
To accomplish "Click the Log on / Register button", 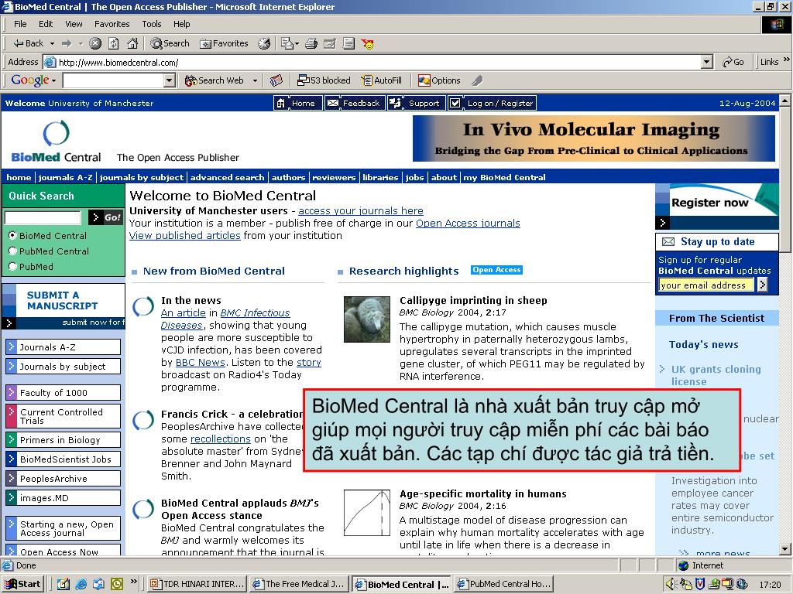I will (x=492, y=103).
